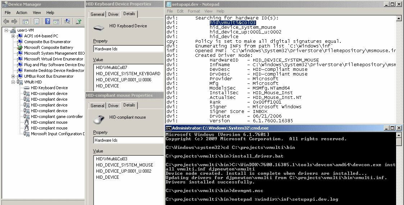This screenshot has height=205, width=404.
Task: Click the Forward arrow in Device Manager toolbar
Action: (x=14, y=21)
